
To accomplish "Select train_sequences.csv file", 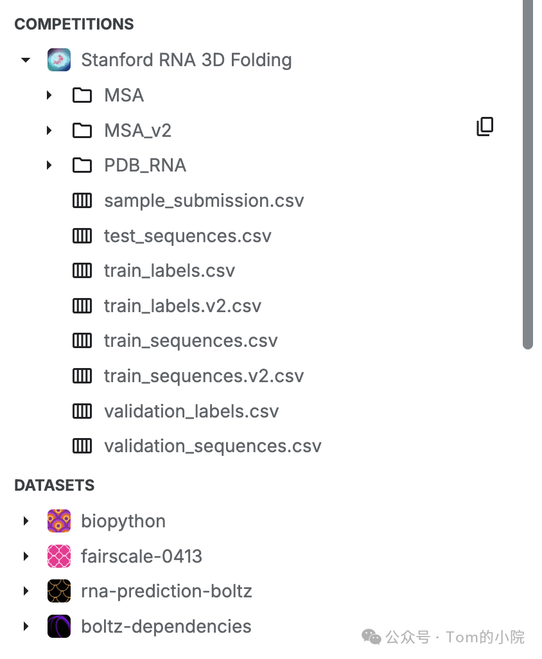I will pos(191,341).
